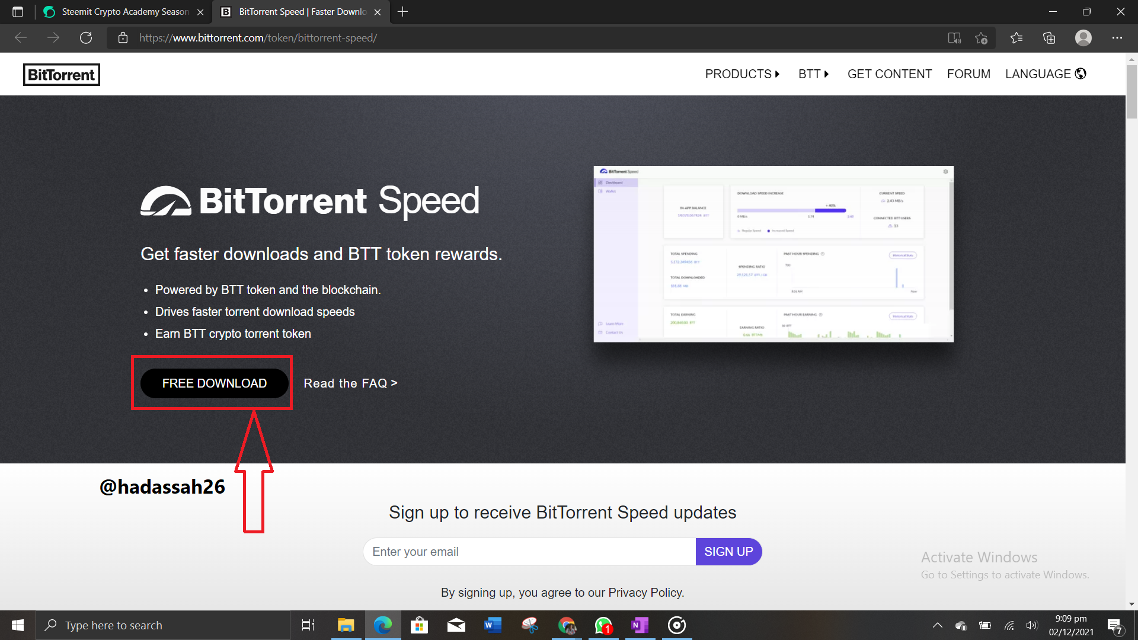This screenshot has height=640, width=1138.
Task: Open Wi-Fi network settings icon
Action: coord(1009,625)
